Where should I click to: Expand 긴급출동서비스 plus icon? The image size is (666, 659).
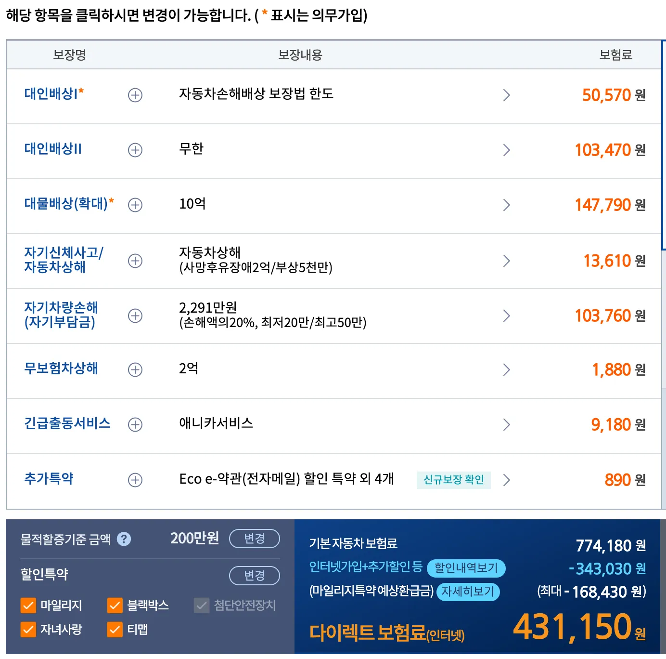coord(135,425)
